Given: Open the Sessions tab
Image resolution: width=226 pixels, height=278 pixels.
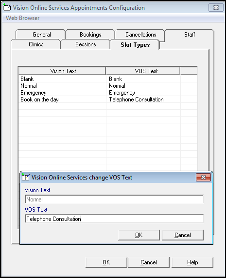Looking at the screenshot, I should click(x=86, y=44).
